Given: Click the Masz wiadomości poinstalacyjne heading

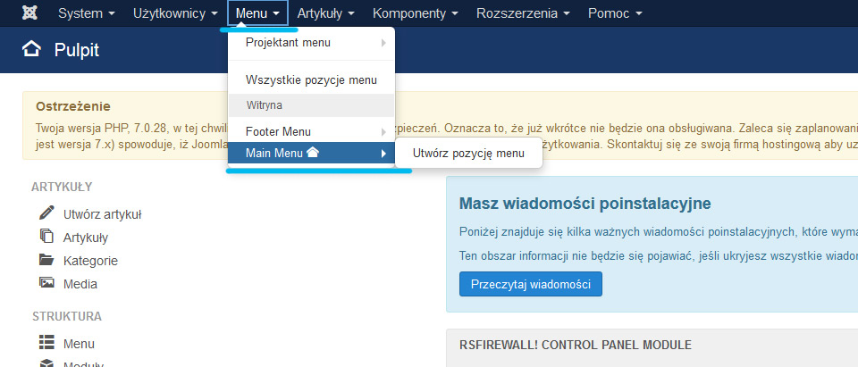Looking at the screenshot, I should pos(585,204).
